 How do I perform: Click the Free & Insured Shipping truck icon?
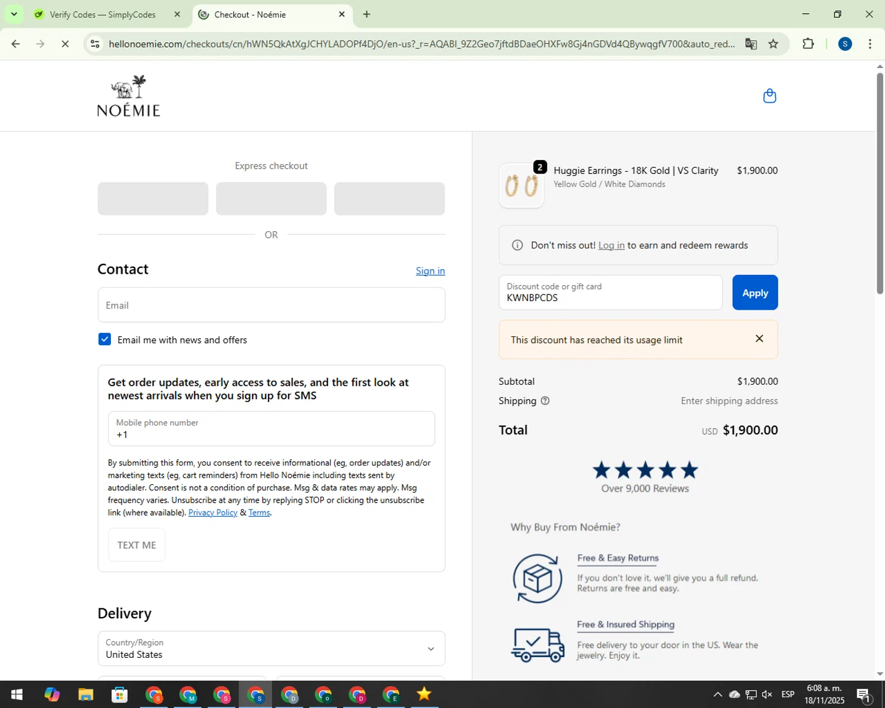[x=537, y=645]
